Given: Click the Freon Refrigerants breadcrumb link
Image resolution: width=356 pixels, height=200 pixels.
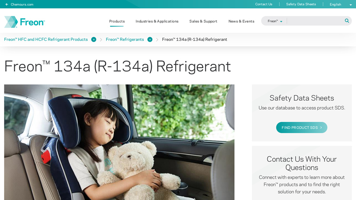Looking at the screenshot, I should [x=125, y=40].
